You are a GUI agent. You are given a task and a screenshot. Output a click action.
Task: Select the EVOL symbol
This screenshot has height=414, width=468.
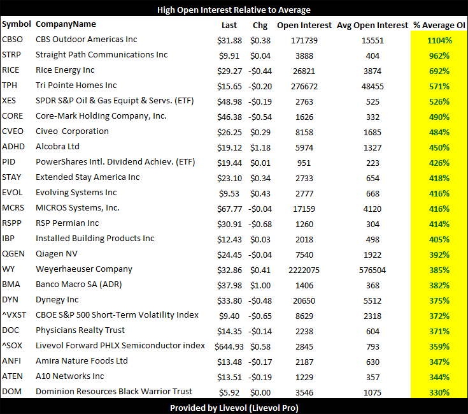pyautogui.click(x=12, y=192)
